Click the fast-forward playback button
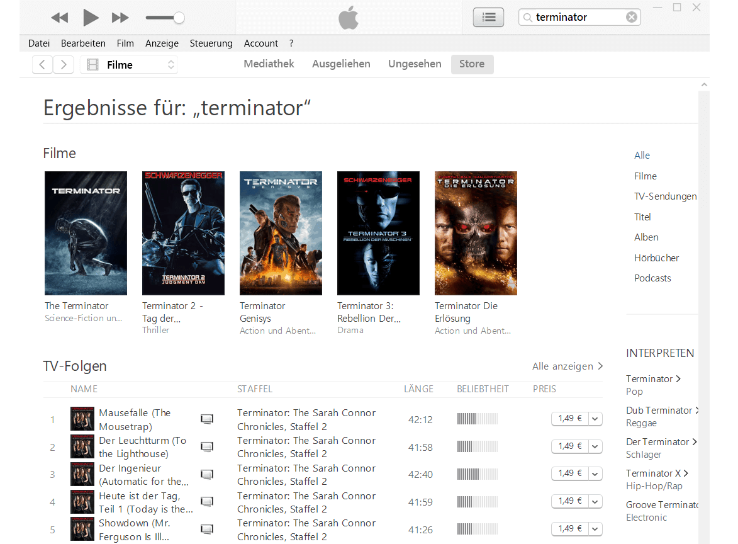Viewport: 738px width, 544px height. coord(120,18)
